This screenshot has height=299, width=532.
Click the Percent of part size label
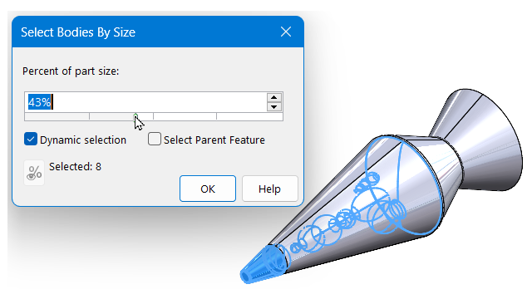pos(71,71)
